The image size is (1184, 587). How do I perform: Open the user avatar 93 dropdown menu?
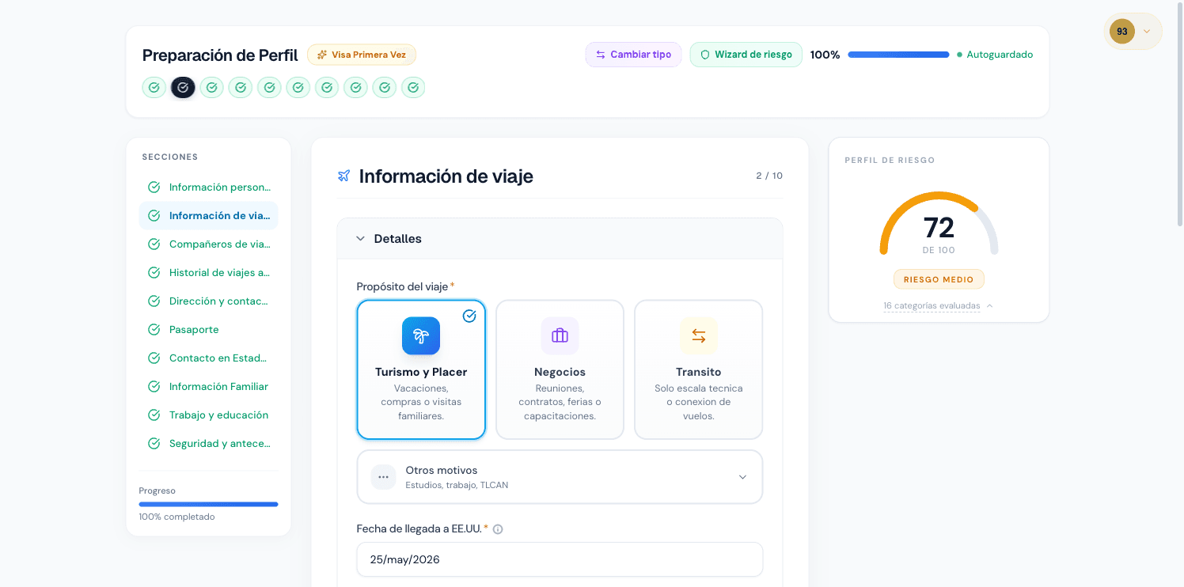[x=1133, y=32]
